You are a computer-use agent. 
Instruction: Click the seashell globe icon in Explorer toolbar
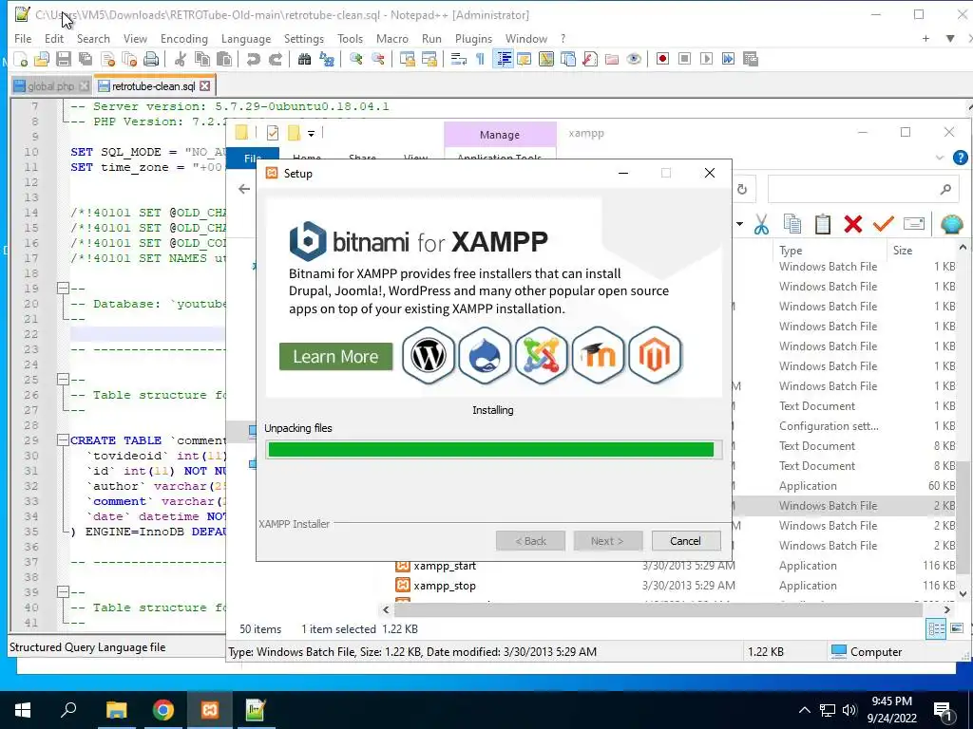(951, 224)
